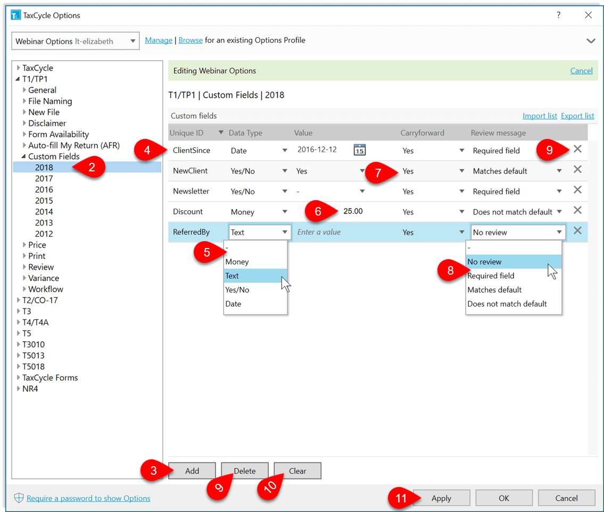Click the help question mark icon
604x512 pixels.
pyautogui.click(x=559, y=15)
